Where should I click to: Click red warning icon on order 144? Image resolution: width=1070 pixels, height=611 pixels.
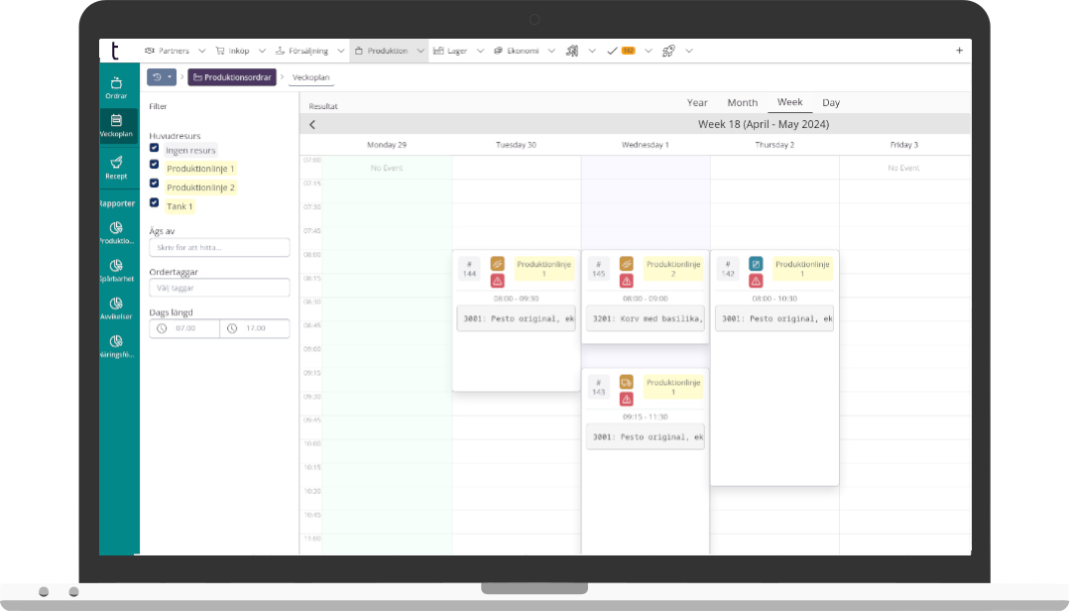coord(498,281)
